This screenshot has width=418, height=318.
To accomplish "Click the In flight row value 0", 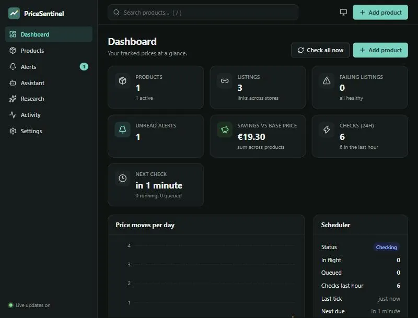I will 398,260.
